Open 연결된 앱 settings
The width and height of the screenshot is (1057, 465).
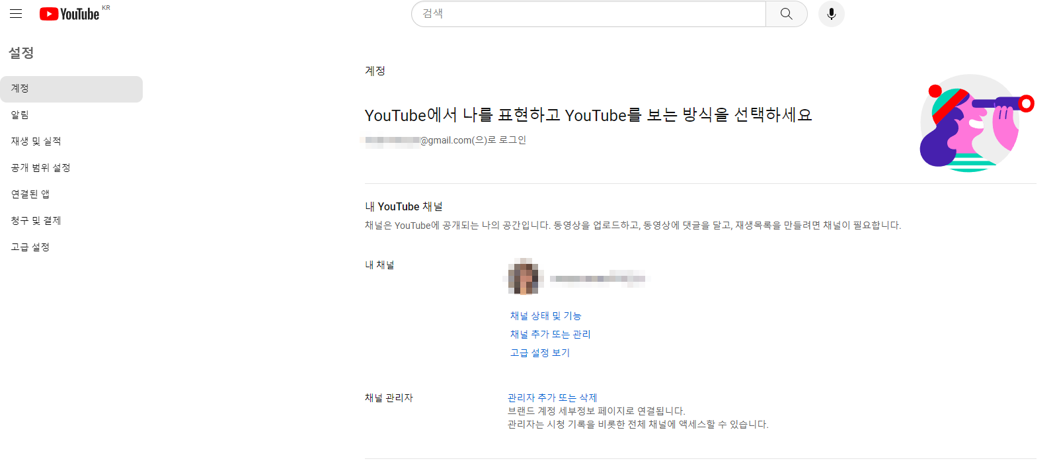[71, 194]
